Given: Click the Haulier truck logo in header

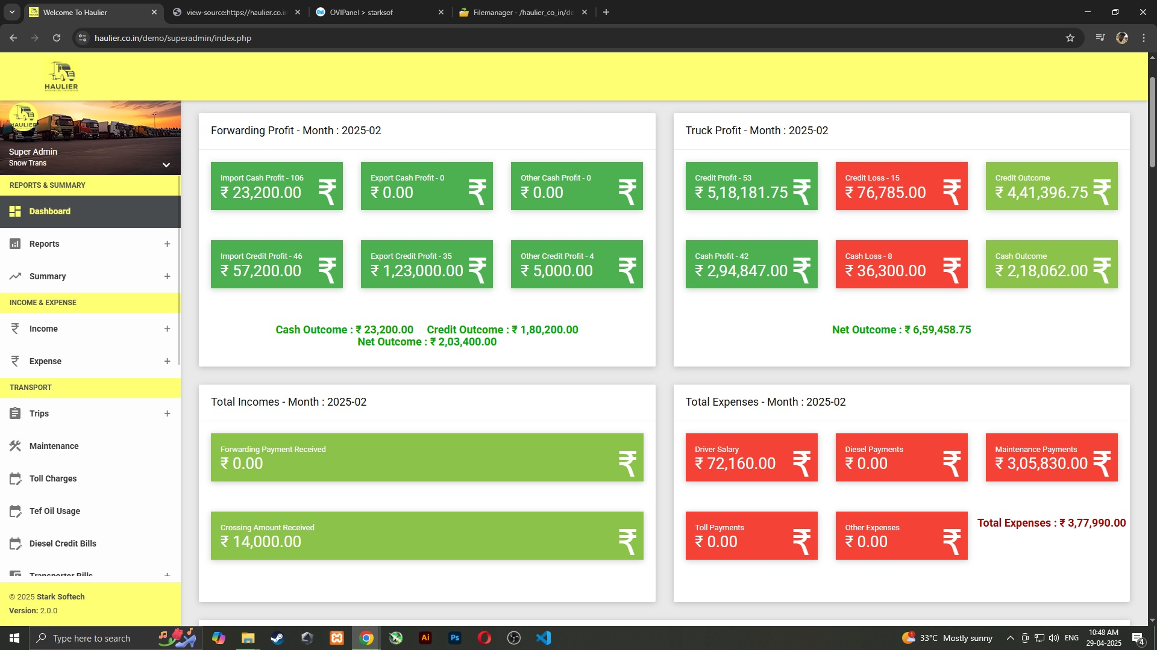Looking at the screenshot, I should [61, 76].
